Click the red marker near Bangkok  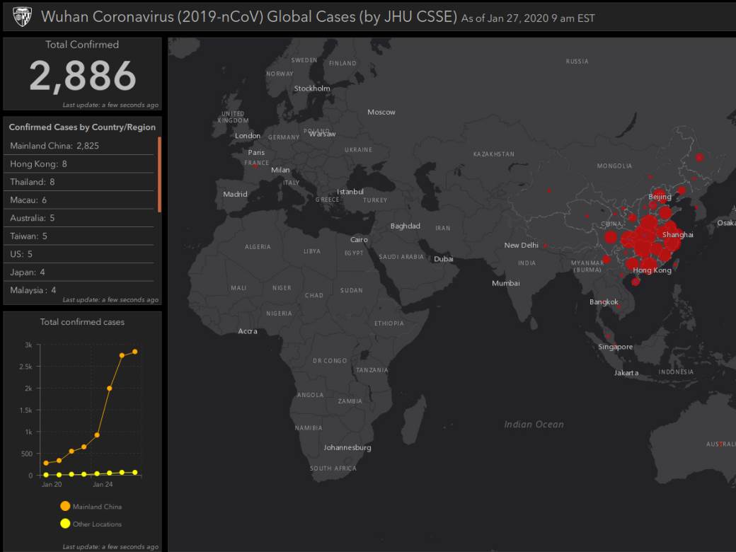click(x=619, y=306)
